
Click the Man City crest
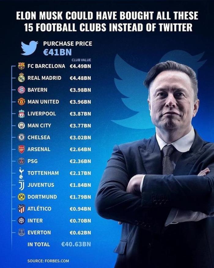pos(21,126)
